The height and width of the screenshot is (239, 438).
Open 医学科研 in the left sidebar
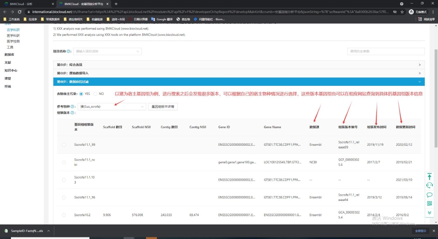click(x=13, y=35)
